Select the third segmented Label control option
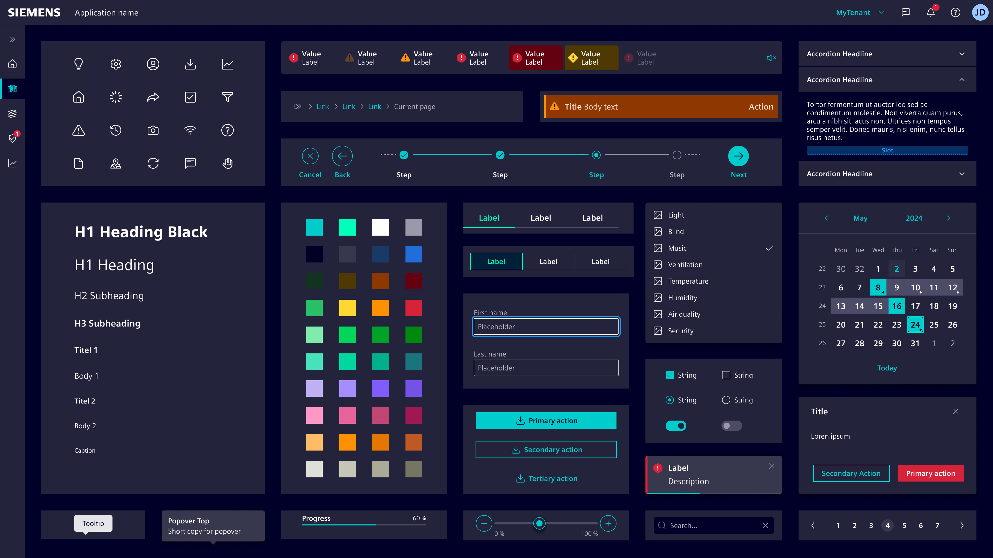Viewport: 993px width, 558px height. 600,261
